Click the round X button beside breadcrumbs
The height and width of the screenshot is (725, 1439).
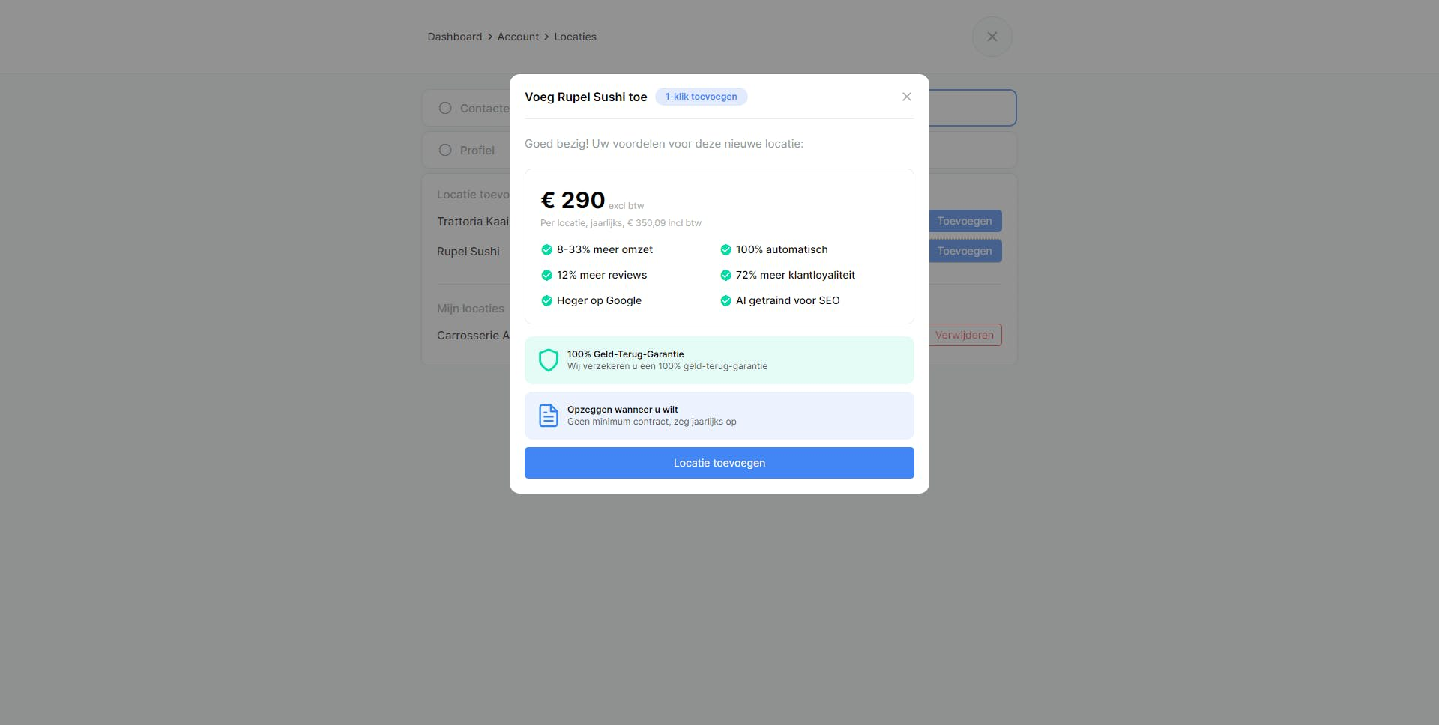992,37
